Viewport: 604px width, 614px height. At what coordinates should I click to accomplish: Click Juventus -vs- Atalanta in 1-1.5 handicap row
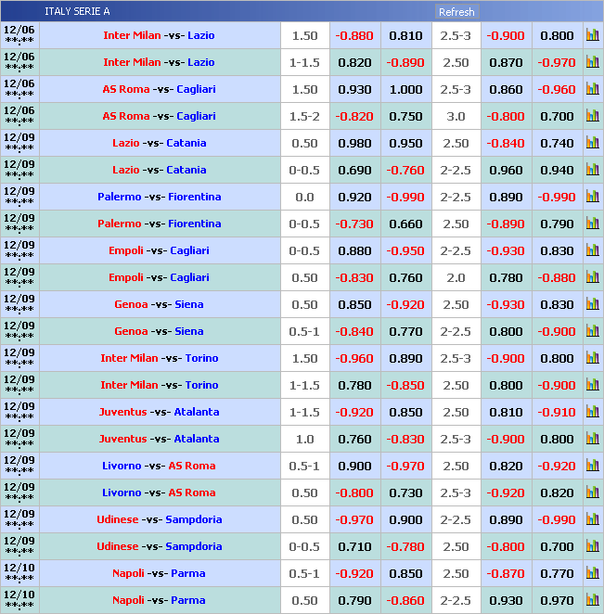coord(160,413)
